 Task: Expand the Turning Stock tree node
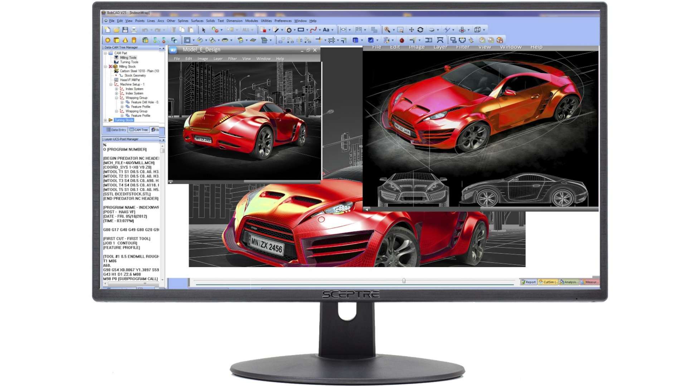coord(105,120)
